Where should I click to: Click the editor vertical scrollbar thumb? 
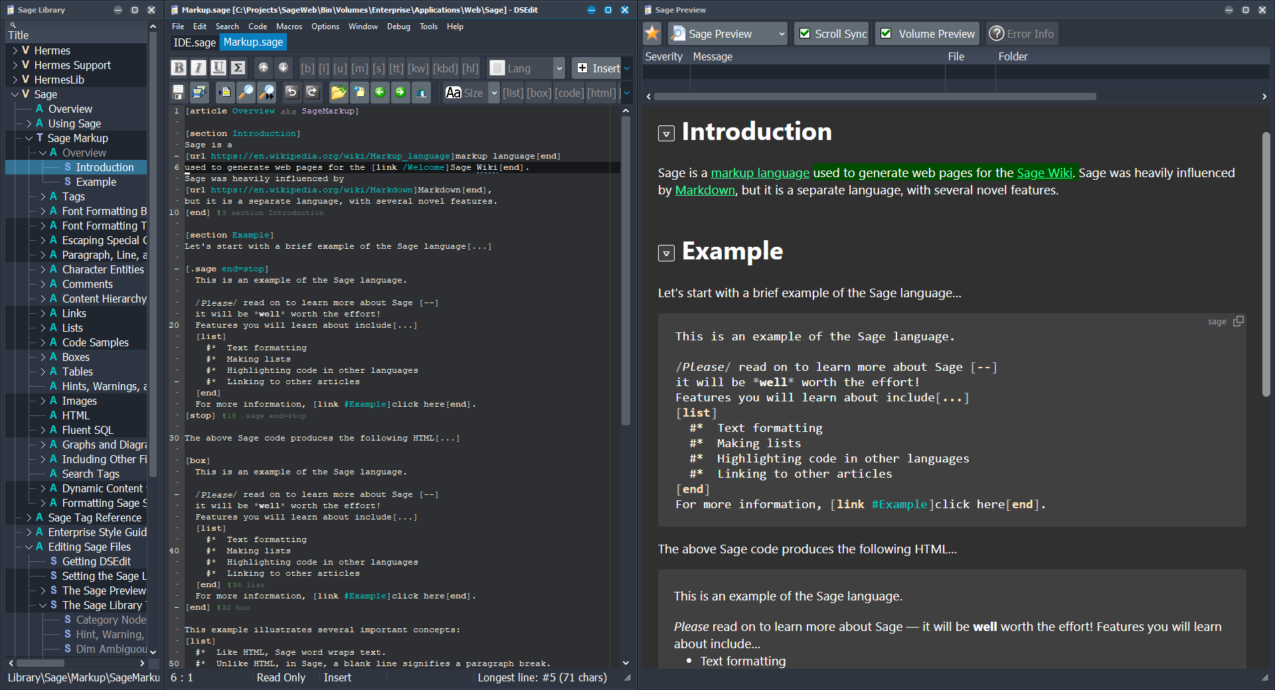[625, 271]
